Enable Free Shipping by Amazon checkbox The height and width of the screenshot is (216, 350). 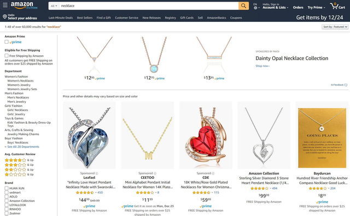(x=7, y=56)
